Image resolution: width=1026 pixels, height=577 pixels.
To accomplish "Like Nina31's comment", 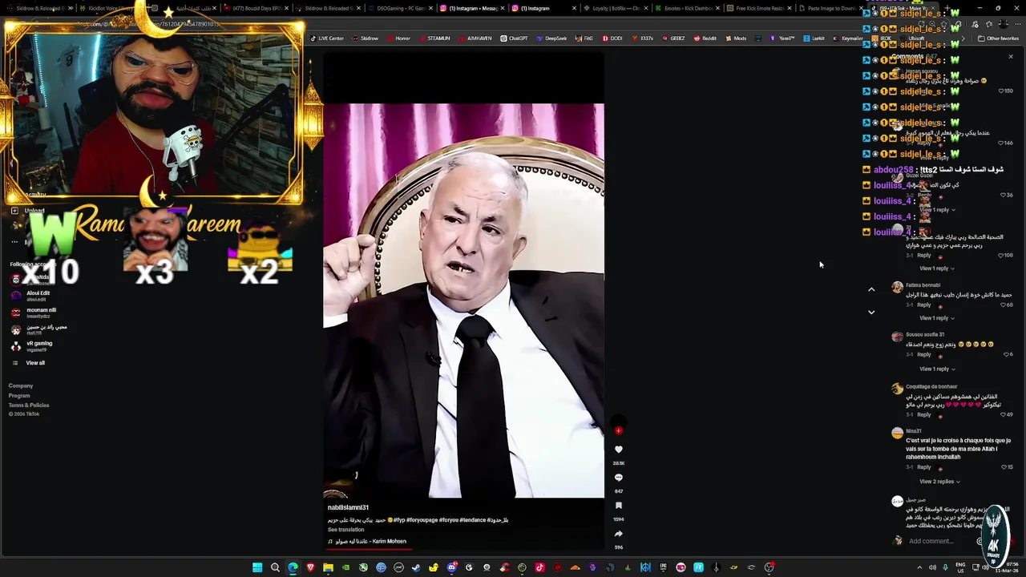I will coord(1004,466).
